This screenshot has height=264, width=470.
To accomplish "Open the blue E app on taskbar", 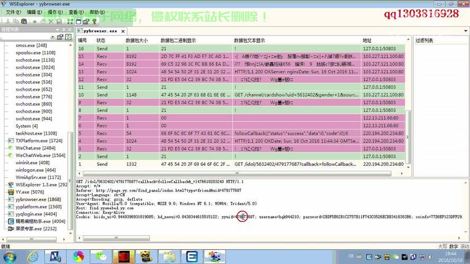I will click(191, 257).
